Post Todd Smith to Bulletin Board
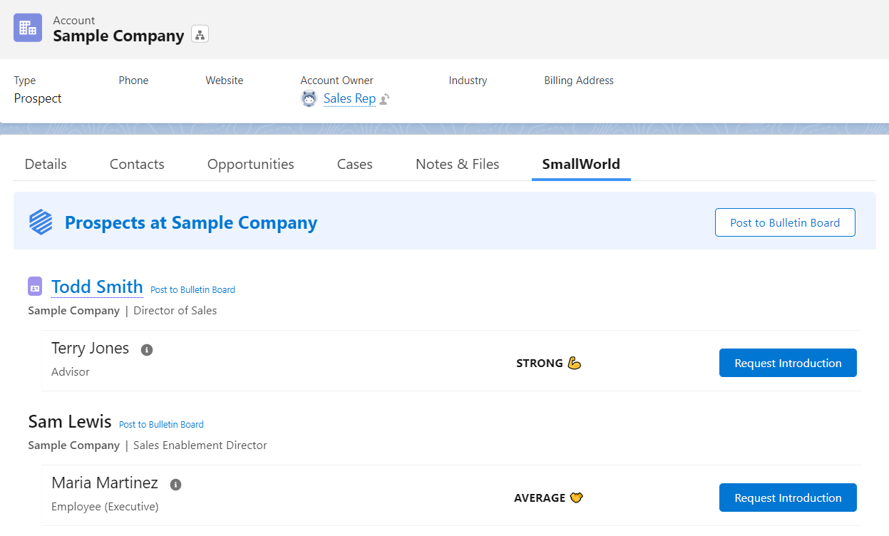The width and height of the screenshot is (889, 536). click(x=192, y=289)
